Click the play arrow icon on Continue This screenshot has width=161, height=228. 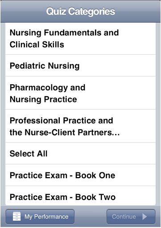coord(144,216)
